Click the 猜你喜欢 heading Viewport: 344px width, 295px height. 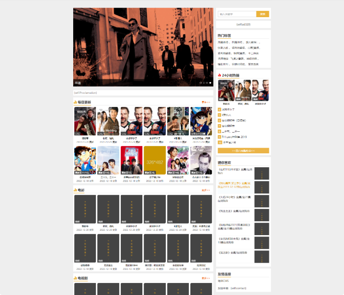click(x=224, y=163)
